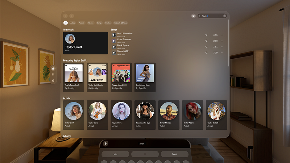
Task: Open the Taylor Bickett artist card
Action: pyautogui.click(x=216, y=115)
